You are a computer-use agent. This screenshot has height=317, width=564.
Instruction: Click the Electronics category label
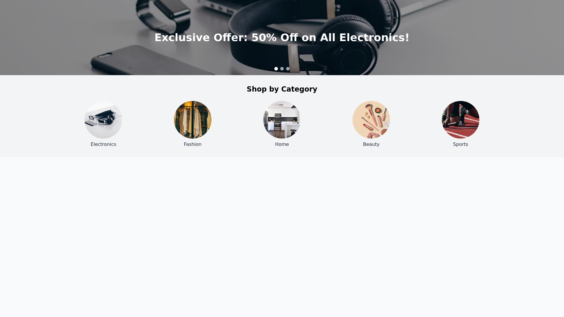[x=103, y=144]
